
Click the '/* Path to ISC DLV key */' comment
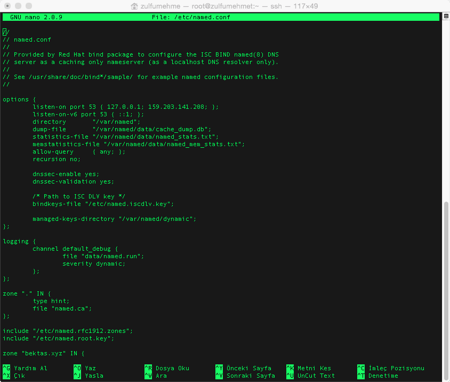tap(79, 196)
